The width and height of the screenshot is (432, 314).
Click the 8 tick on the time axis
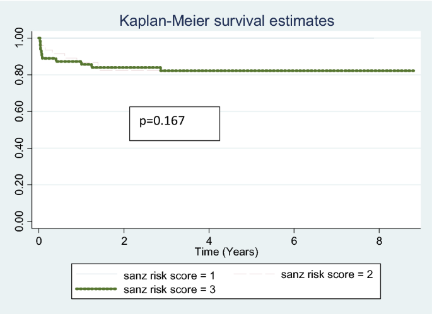[380, 241]
